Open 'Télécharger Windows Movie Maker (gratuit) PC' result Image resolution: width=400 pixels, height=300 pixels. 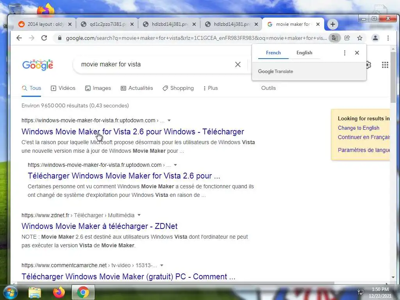tap(128, 277)
